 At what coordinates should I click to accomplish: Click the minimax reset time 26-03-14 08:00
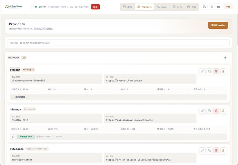pos(49,137)
